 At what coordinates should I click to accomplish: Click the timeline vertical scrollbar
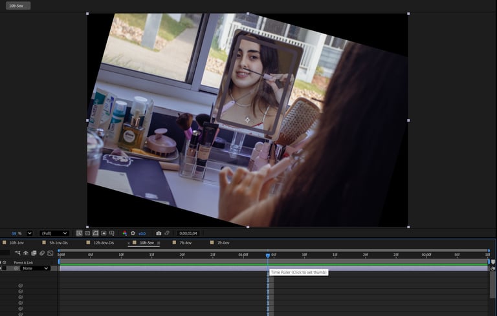493,285
